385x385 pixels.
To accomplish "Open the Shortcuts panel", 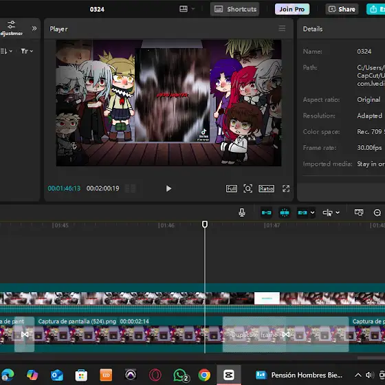I will (234, 9).
